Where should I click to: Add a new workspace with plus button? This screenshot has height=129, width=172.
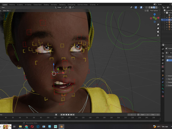point(97,5)
